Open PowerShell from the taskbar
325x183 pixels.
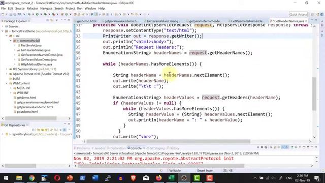click(82, 178)
